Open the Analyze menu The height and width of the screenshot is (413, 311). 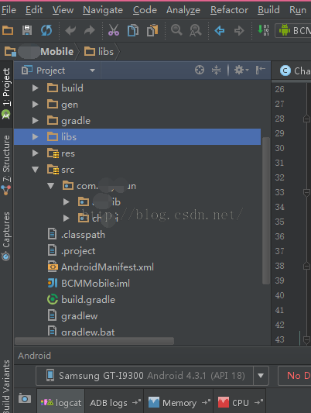(x=183, y=10)
